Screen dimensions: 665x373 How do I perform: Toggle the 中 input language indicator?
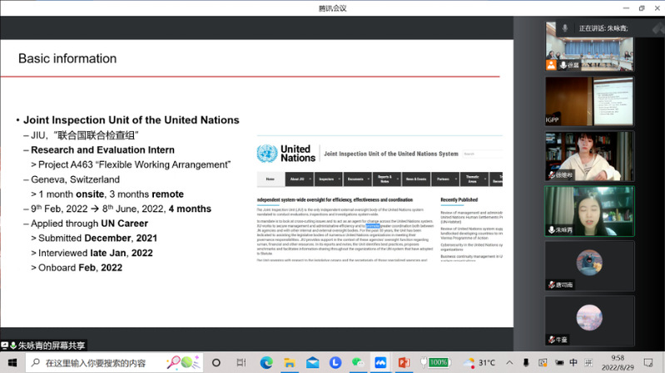573,363
